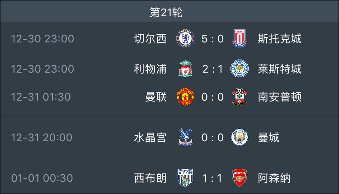The width and height of the screenshot is (339, 194).
Task: Click the Liverpool club crest
Action: [185, 69]
